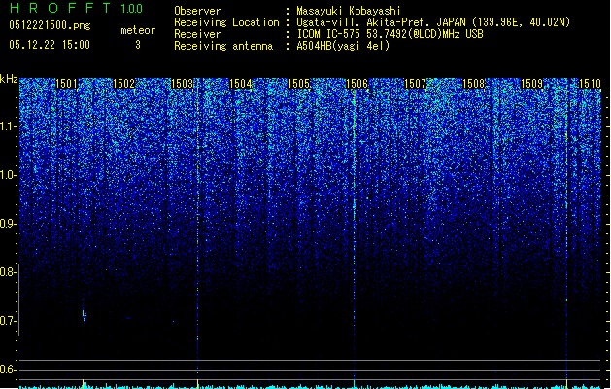Click the 1.1 frequency axis tick

click(x=9, y=126)
